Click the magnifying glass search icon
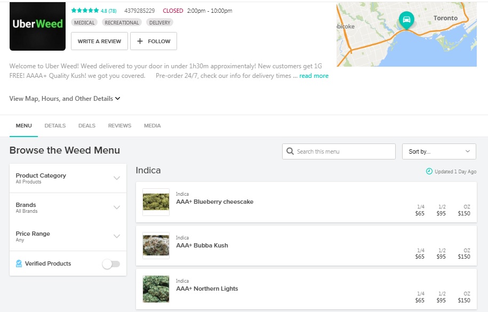 click(290, 151)
